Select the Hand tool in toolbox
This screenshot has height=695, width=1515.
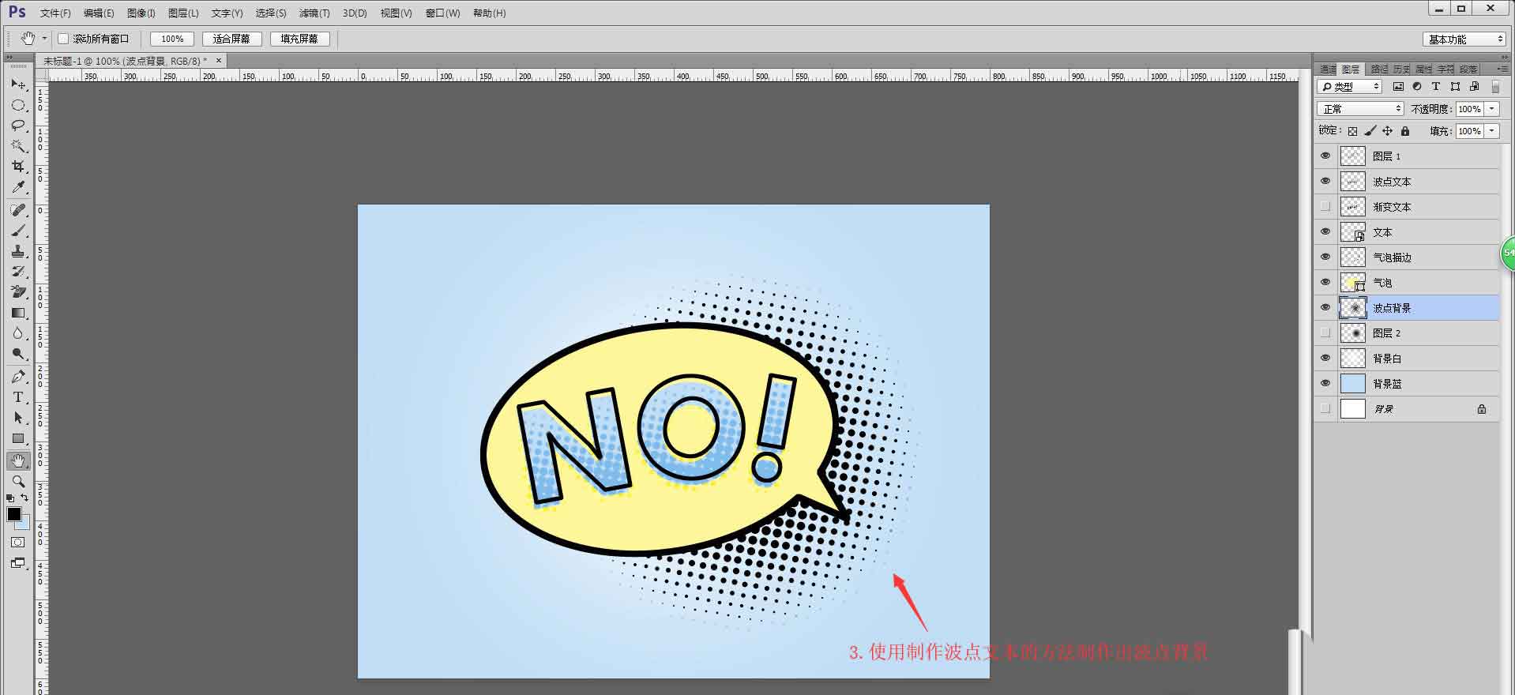pos(18,460)
